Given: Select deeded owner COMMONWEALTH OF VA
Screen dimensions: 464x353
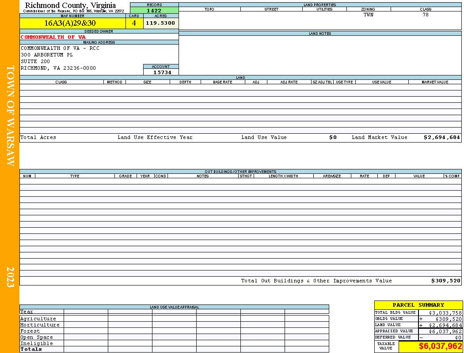Looking at the screenshot, I should click(53, 37).
